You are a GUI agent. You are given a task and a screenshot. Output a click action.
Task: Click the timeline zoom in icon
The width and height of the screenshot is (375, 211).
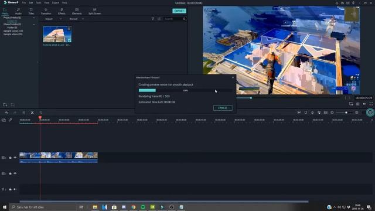point(357,113)
